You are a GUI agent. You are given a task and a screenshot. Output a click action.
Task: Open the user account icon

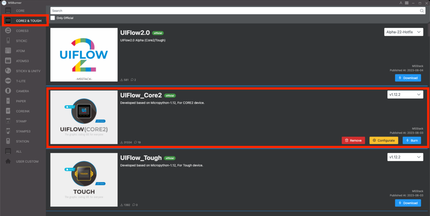401,3
